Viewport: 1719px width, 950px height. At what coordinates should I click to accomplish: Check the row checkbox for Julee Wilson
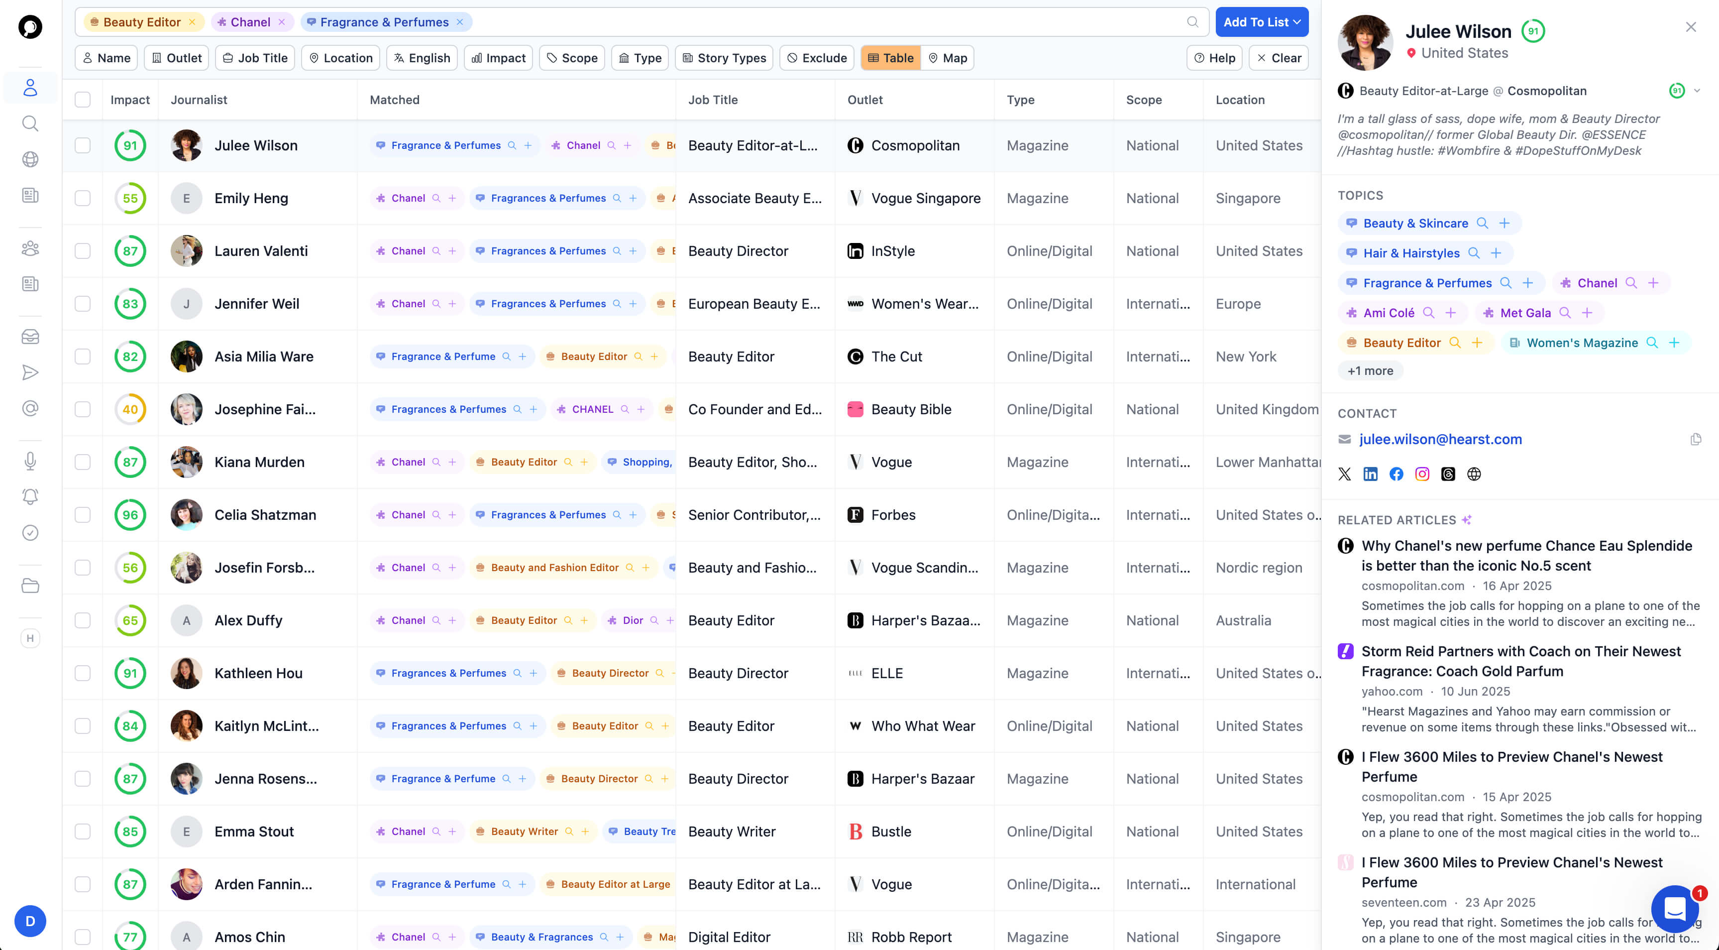click(x=83, y=145)
